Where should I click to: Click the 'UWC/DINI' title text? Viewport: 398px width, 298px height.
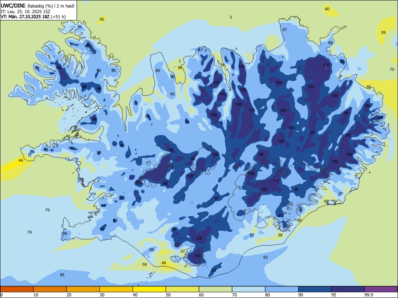pos(13,6)
